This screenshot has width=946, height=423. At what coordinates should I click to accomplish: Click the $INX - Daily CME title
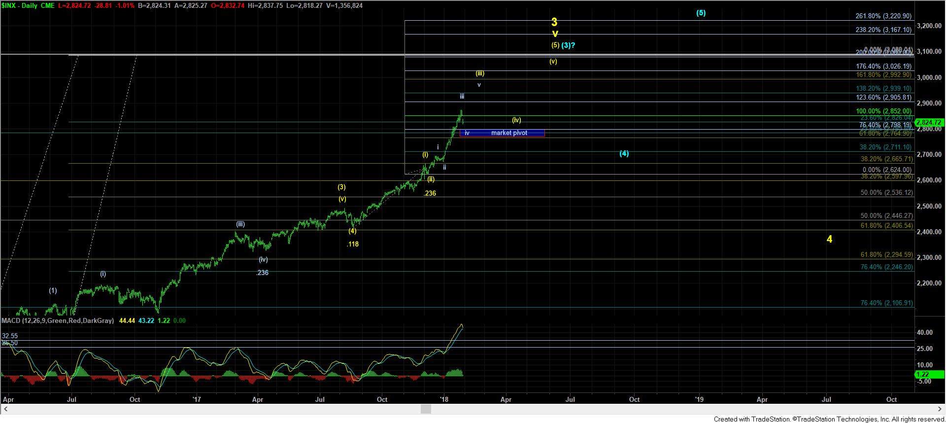point(28,5)
